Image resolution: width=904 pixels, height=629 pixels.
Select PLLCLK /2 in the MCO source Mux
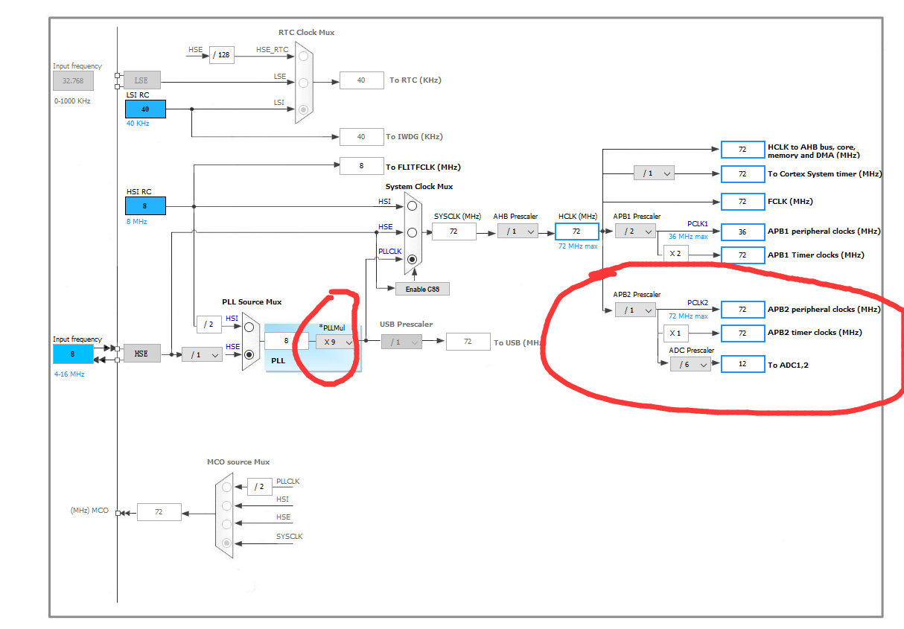(x=226, y=485)
